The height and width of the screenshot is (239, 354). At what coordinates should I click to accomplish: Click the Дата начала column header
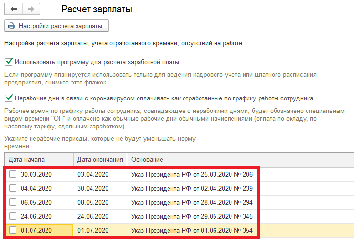pyautogui.click(x=39, y=159)
